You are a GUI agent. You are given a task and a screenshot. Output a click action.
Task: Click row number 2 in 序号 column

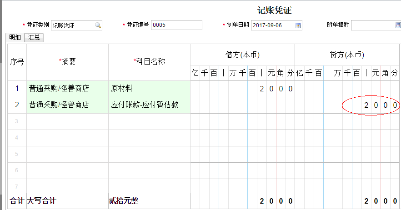click(17, 105)
